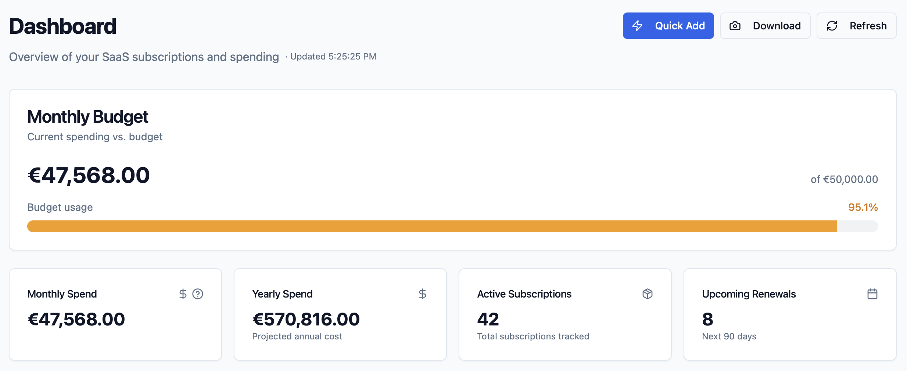Screen dimensions: 907x371
Task: Open the help tooltip icon on Monthly Spend
Action: tap(198, 293)
